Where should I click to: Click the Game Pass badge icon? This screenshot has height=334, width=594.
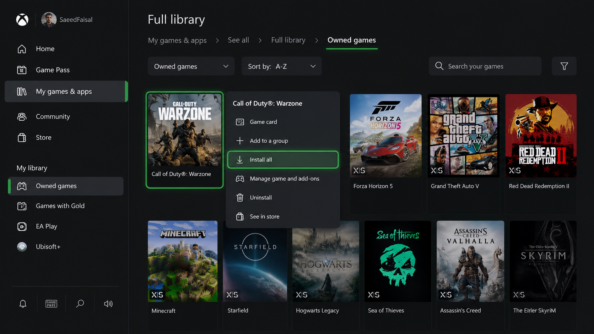pyautogui.click(x=51, y=303)
